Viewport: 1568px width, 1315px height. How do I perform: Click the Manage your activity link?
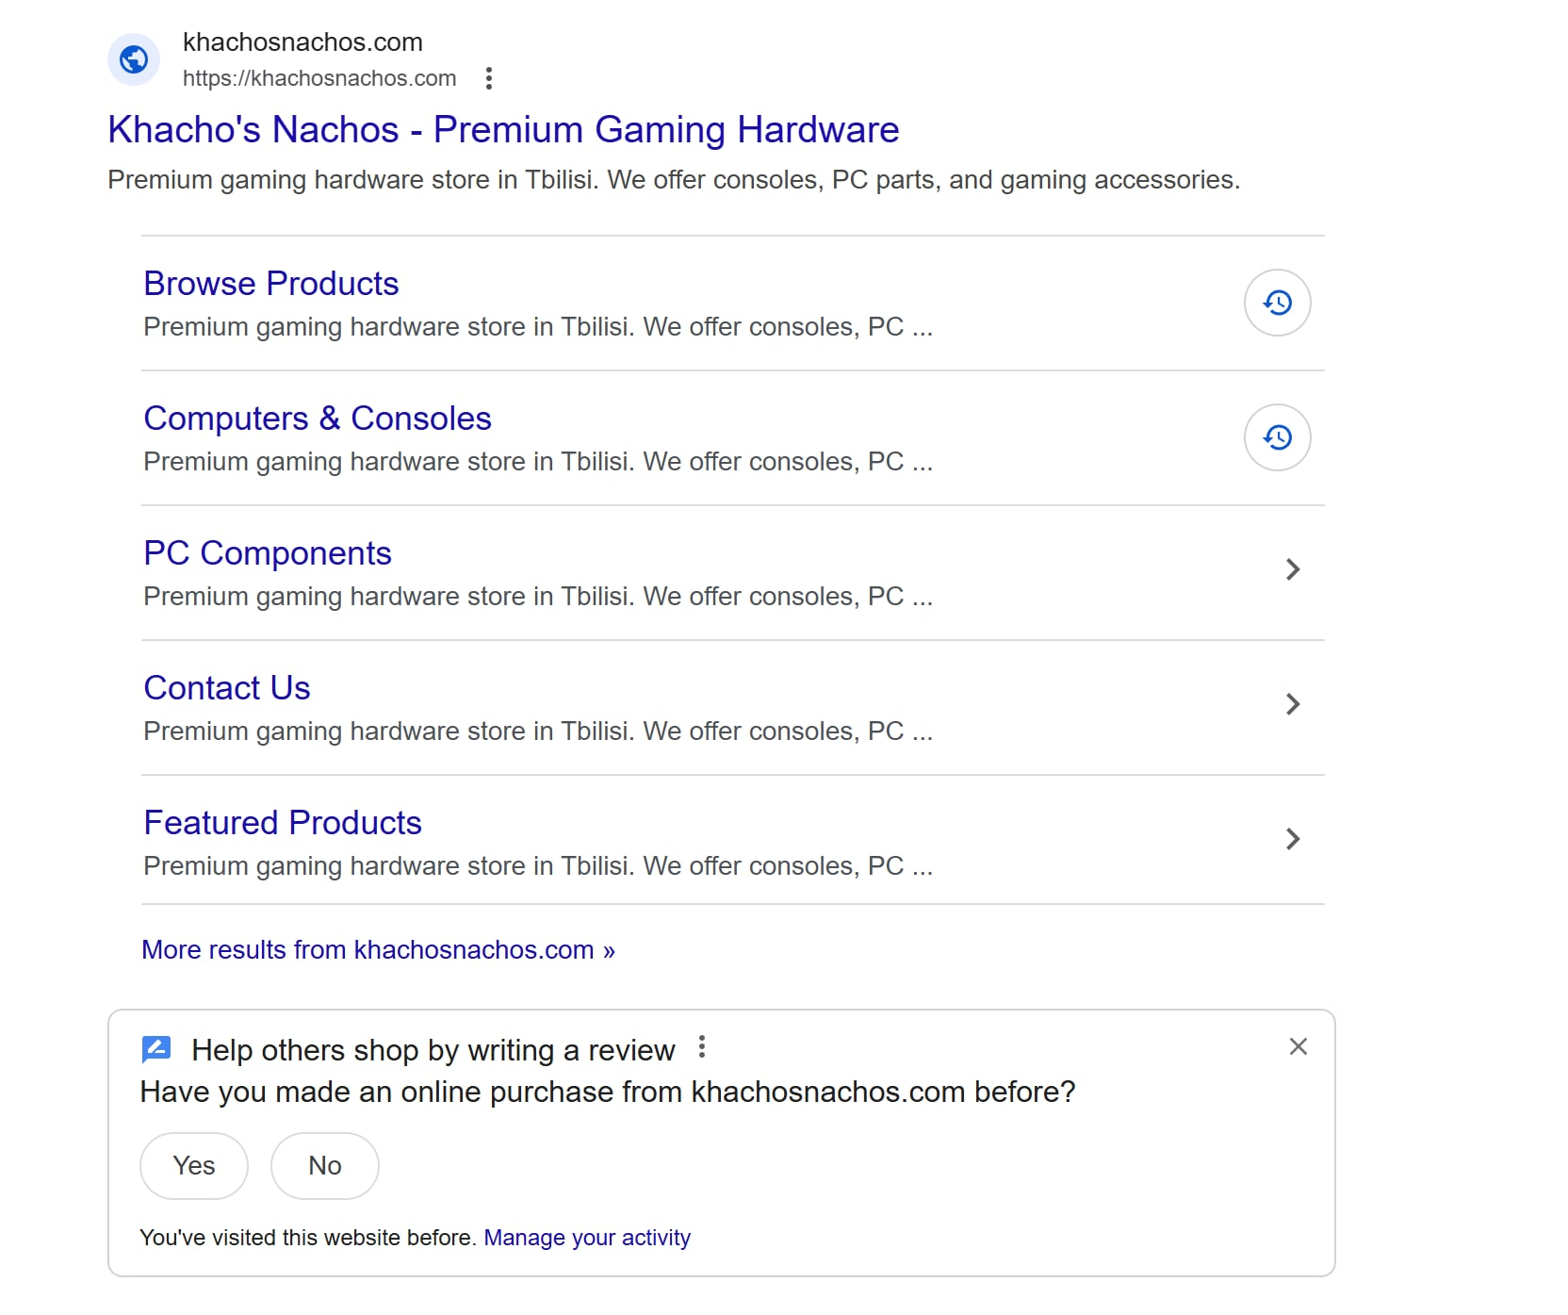click(587, 1238)
